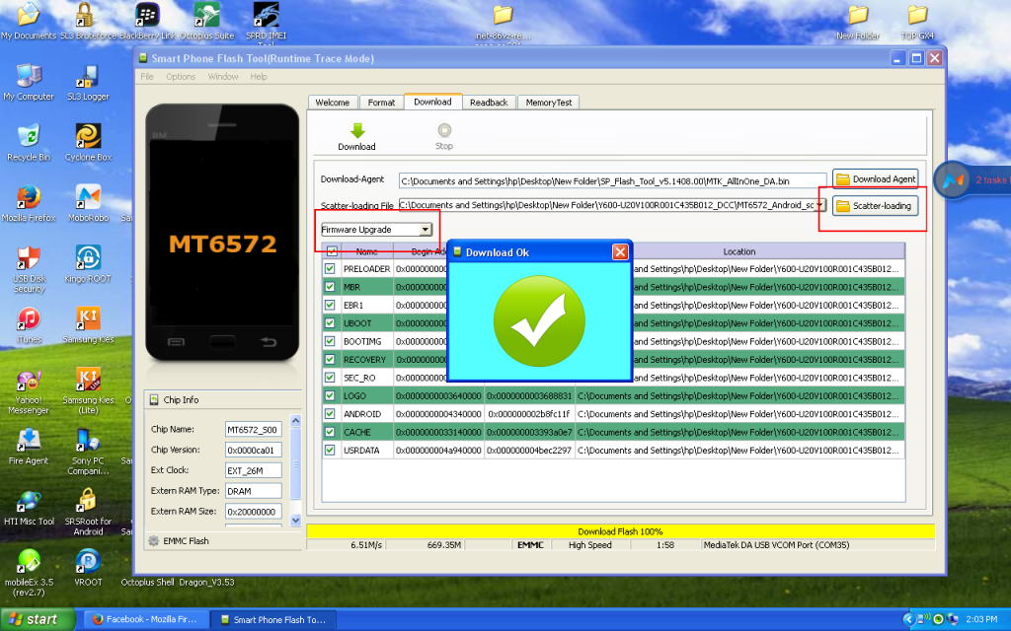Viewport: 1011px width, 631px height.
Task: Launch the VROOT desktop icon
Action: (88, 562)
